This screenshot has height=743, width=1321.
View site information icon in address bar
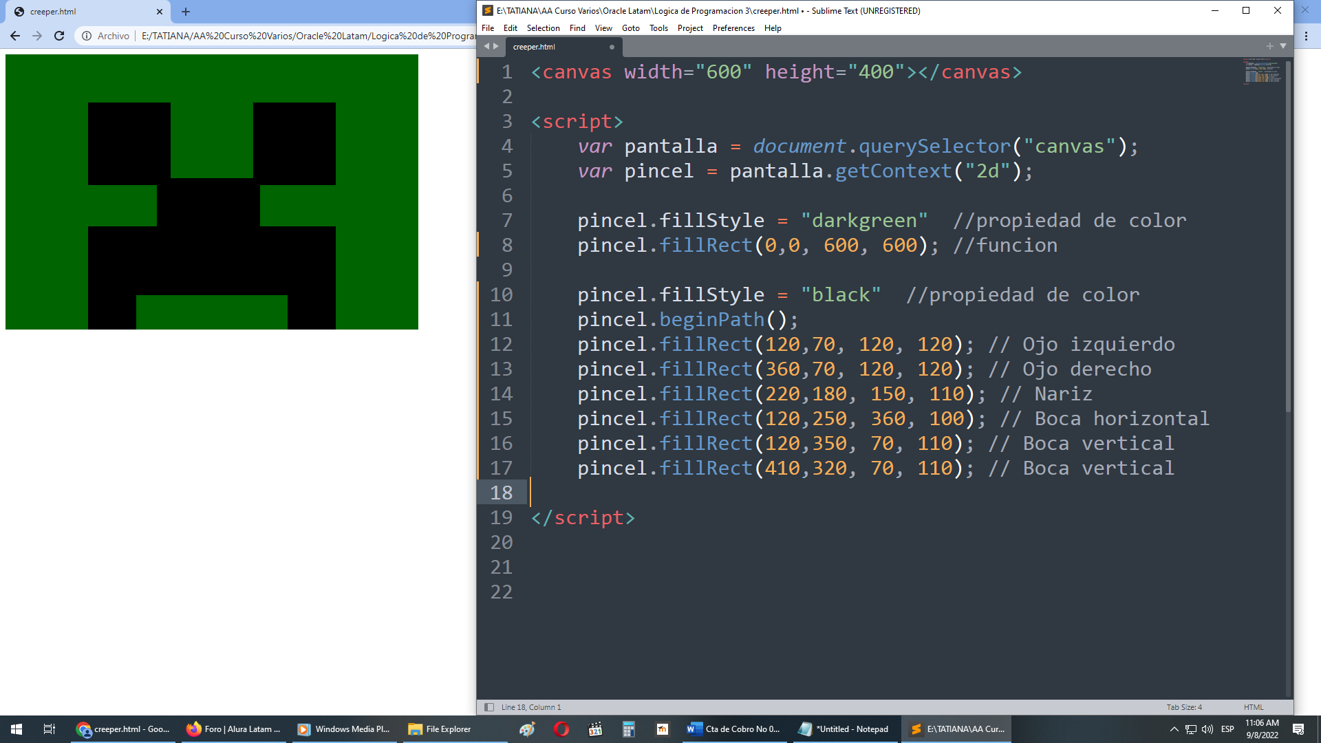[x=87, y=36]
